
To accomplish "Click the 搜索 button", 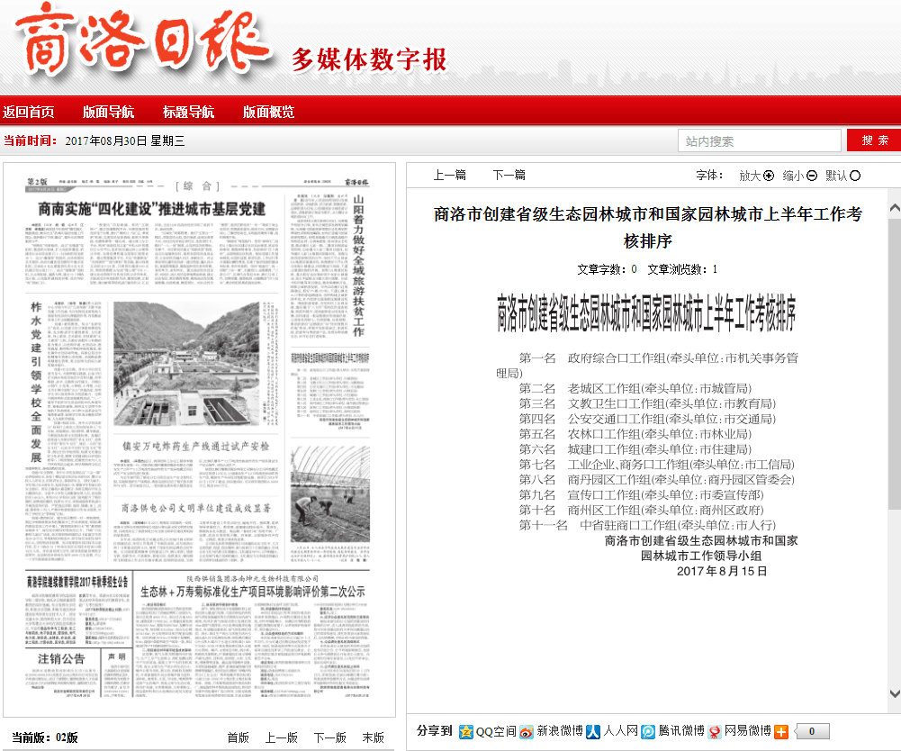I will click(874, 140).
